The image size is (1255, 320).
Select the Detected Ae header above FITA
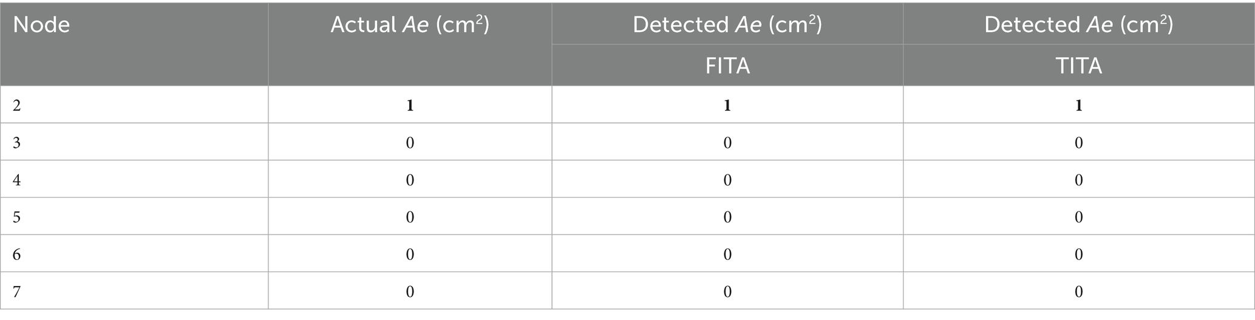(727, 25)
